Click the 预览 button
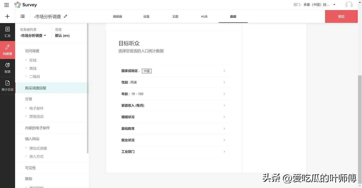 [x=341, y=16]
